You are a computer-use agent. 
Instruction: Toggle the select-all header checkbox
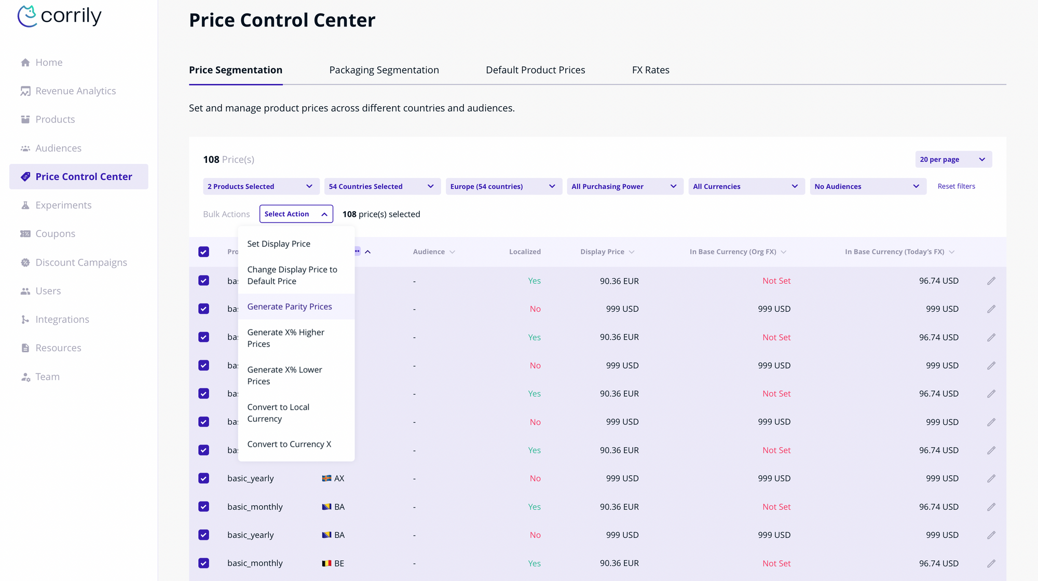coord(203,252)
